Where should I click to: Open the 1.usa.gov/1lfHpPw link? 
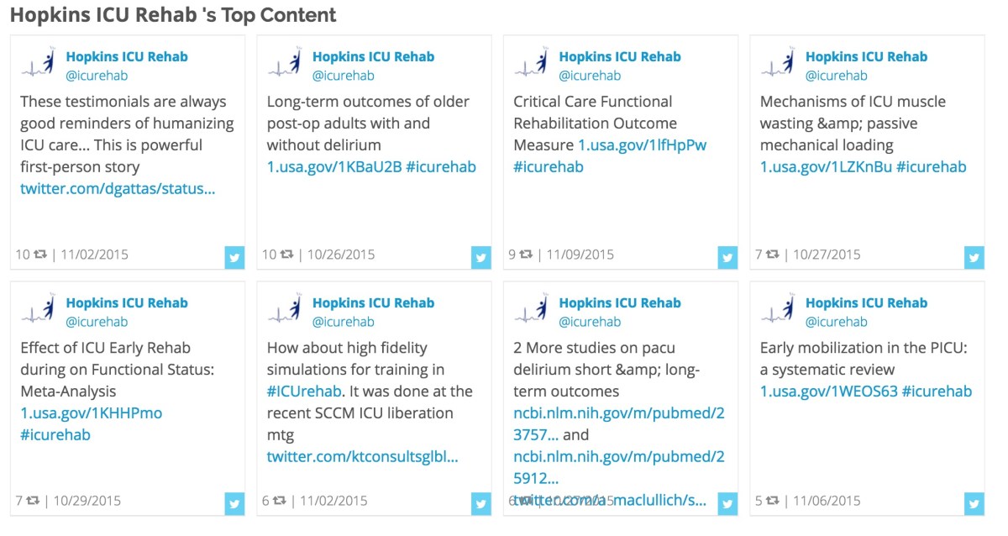click(642, 145)
